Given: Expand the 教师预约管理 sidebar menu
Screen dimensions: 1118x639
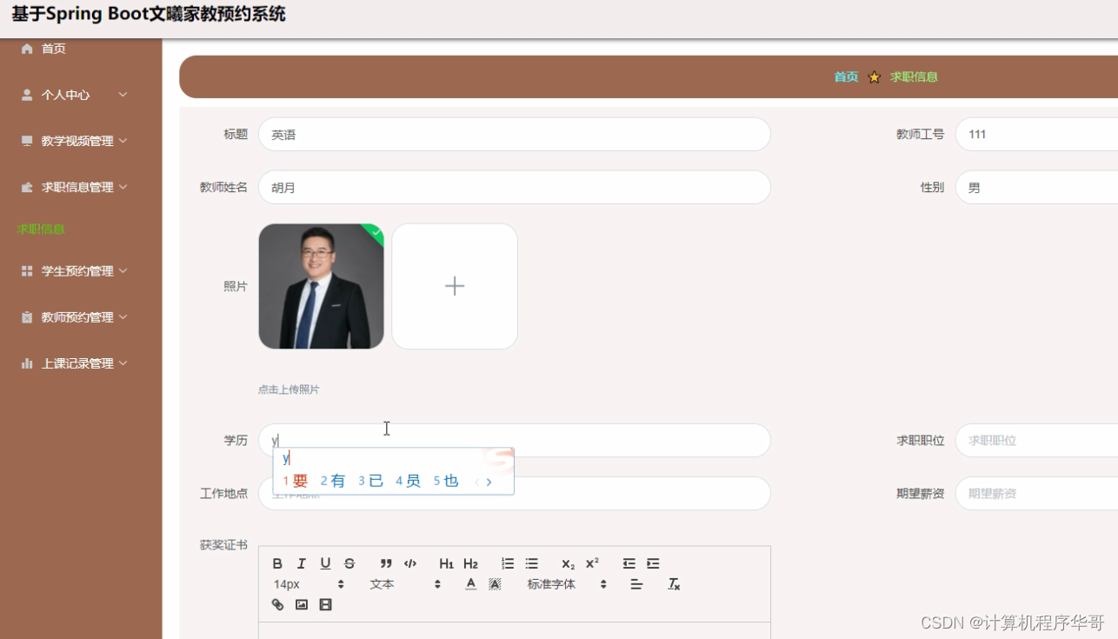Looking at the screenshot, I should click(75, 316).
